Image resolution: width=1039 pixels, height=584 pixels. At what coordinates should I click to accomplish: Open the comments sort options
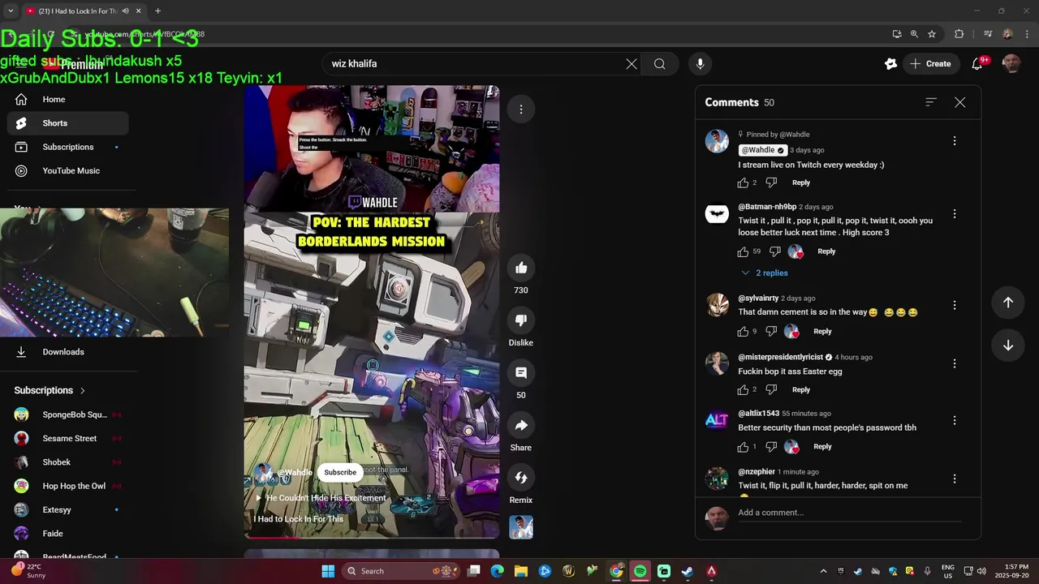coord(931,102)
